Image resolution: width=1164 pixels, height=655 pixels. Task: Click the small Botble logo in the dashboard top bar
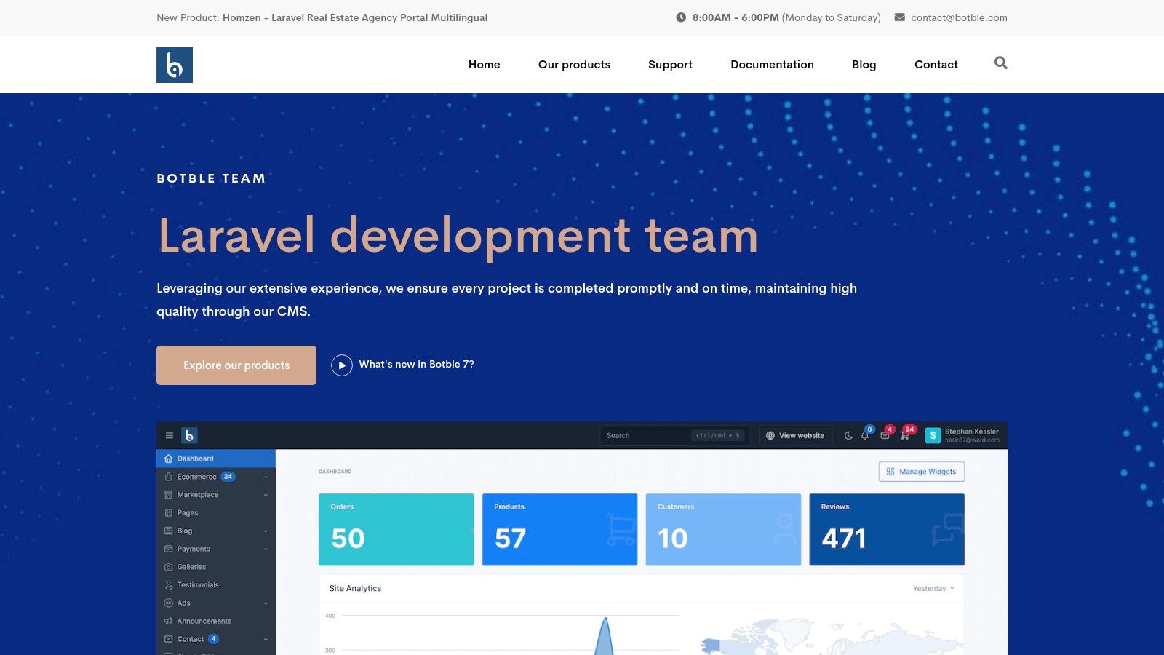189,435
